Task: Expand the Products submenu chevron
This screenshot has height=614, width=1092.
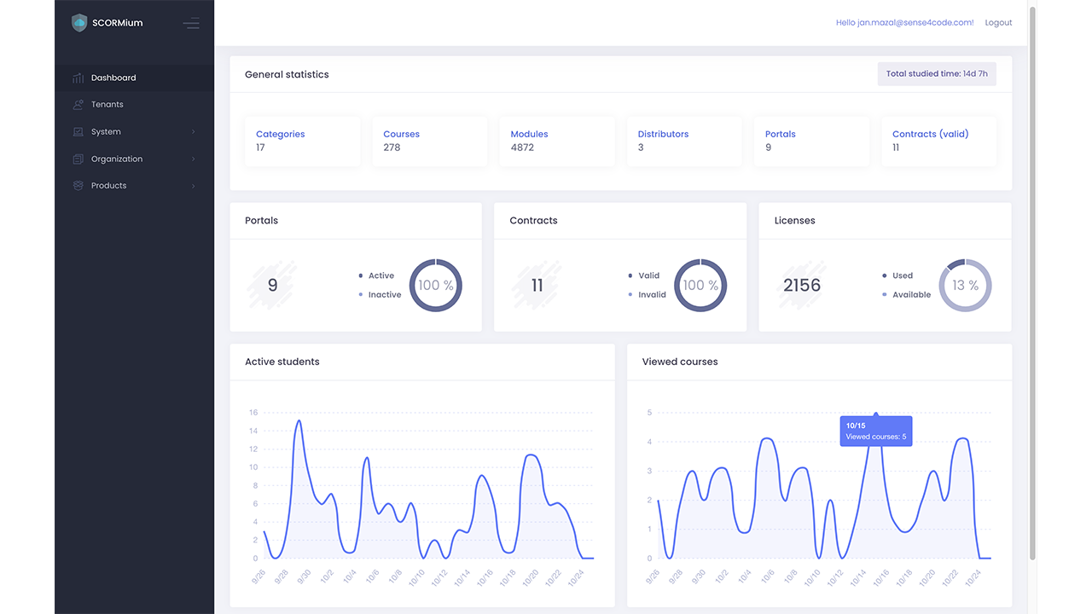Action: [x=194, y=186]
